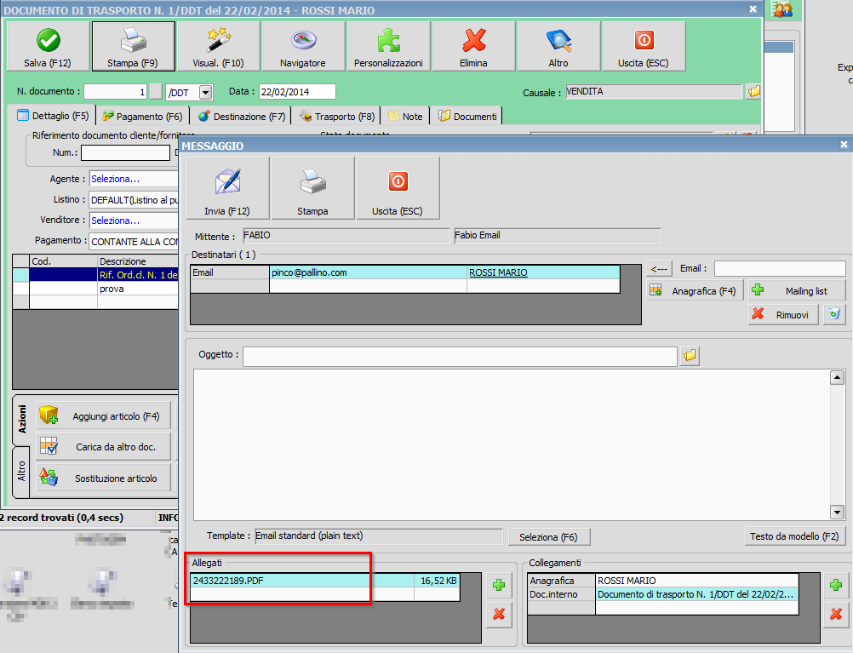853x653 pixels.
Task: Click the Num. reference field
Action: point(126,153)
